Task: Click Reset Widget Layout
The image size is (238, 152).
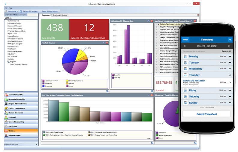Action: [x=50, y=11]
